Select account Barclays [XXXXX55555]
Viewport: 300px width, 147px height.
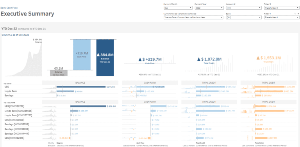tap(17, 124)
